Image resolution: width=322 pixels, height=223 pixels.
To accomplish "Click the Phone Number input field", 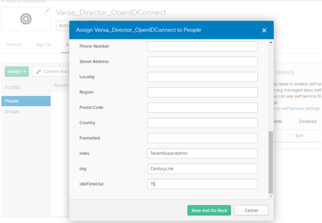I will [x=202, y=46].
